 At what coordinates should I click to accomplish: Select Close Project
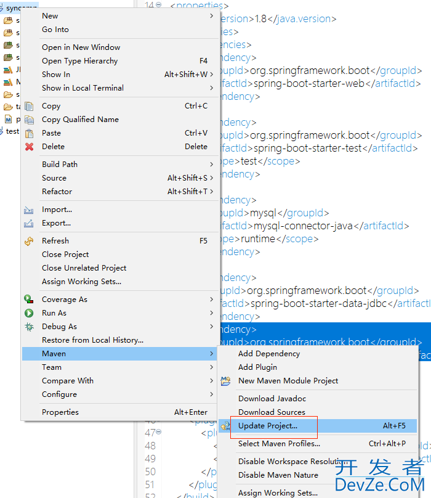coord(120,255)
